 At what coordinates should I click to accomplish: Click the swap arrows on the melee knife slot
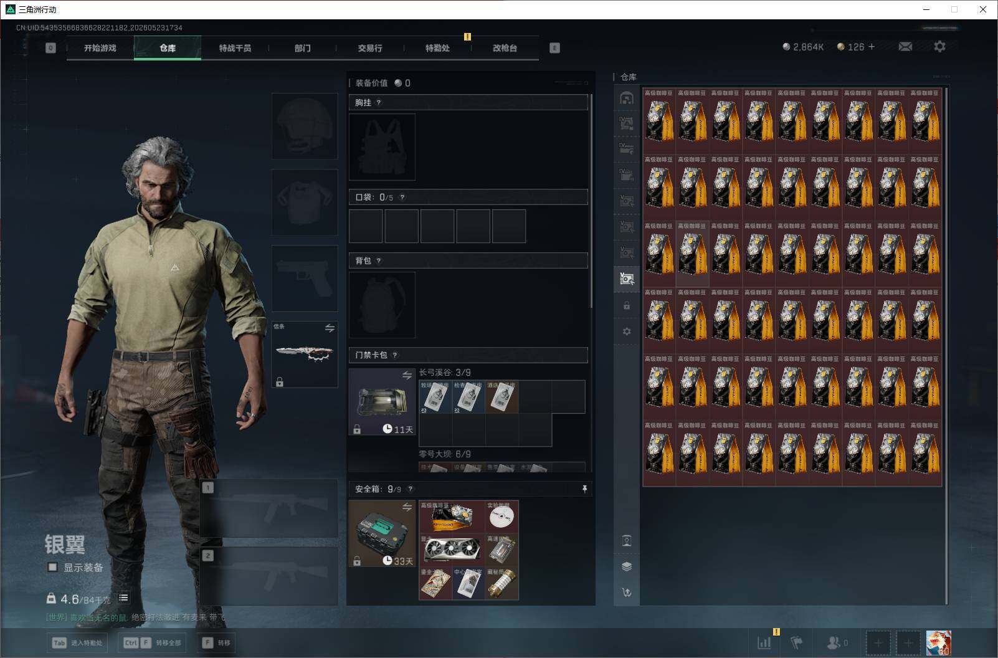[330, 328]
